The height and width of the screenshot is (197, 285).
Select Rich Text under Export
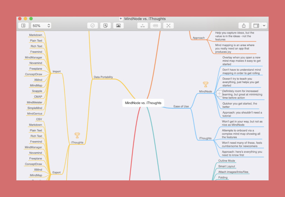[x=36, y=136]
